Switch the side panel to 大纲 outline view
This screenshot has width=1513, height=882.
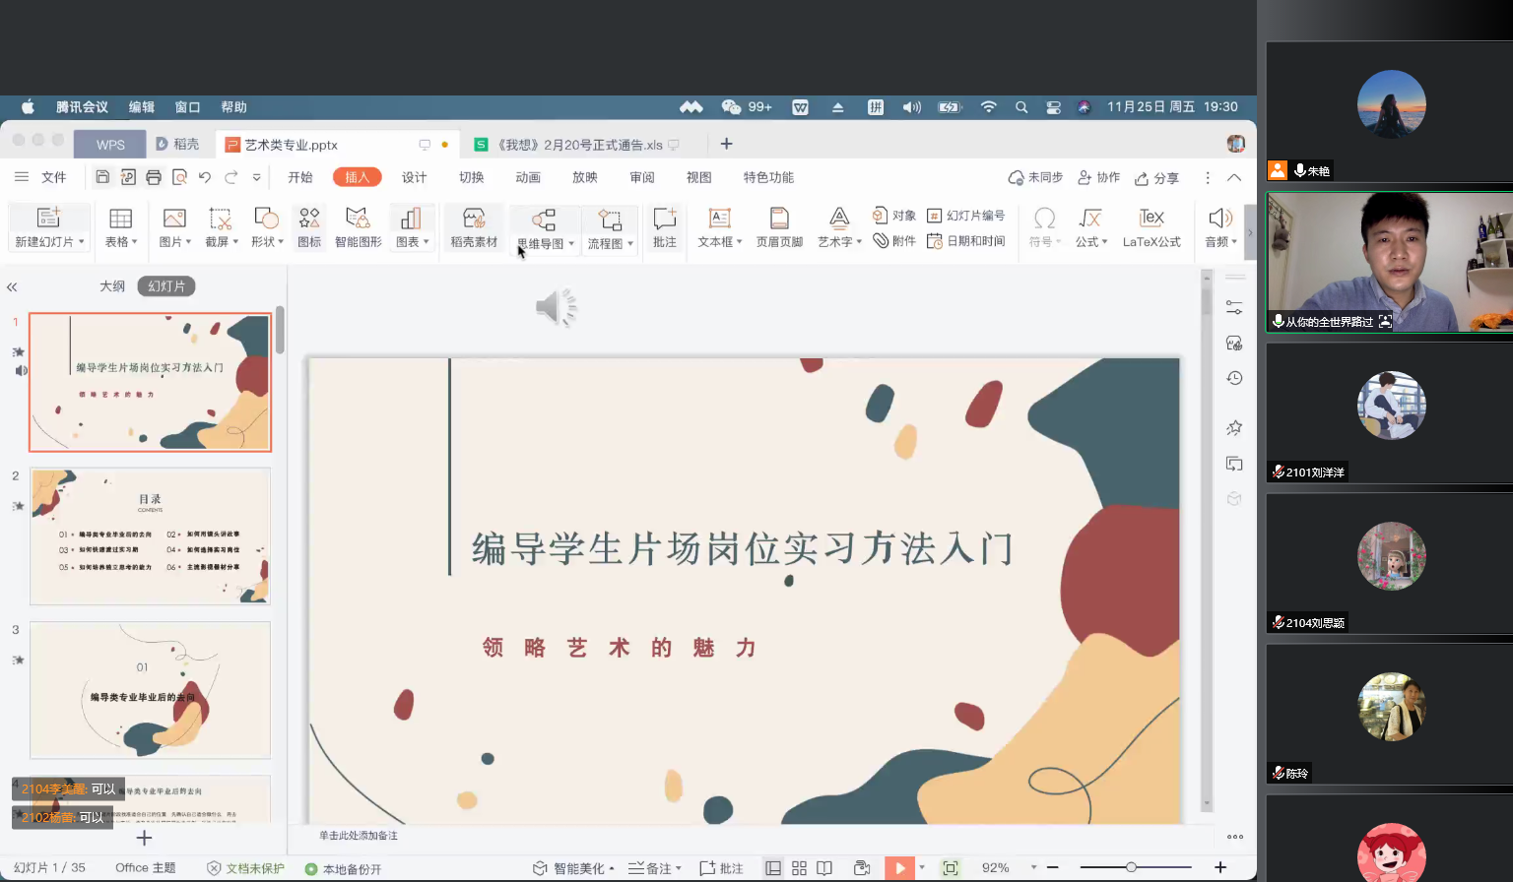(x=112, y=286)
